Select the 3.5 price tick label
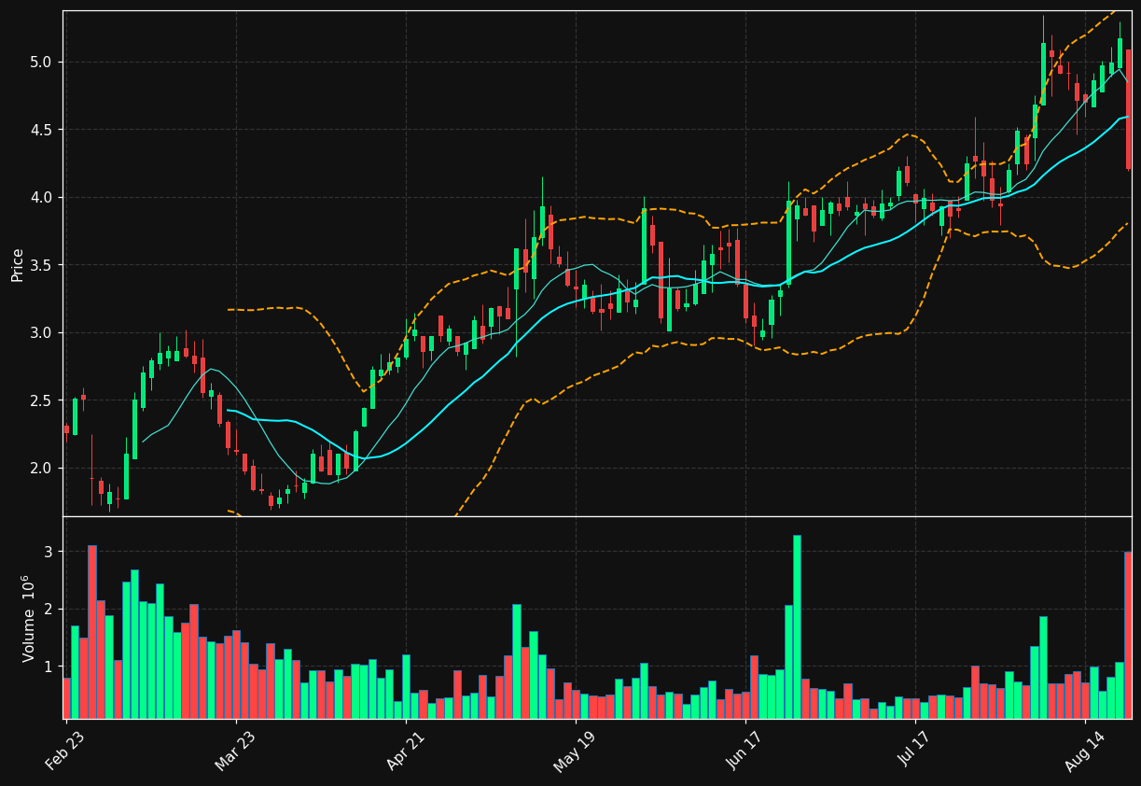The height and width of the screenshot is (786, 1141). click(x=43, y=265)
